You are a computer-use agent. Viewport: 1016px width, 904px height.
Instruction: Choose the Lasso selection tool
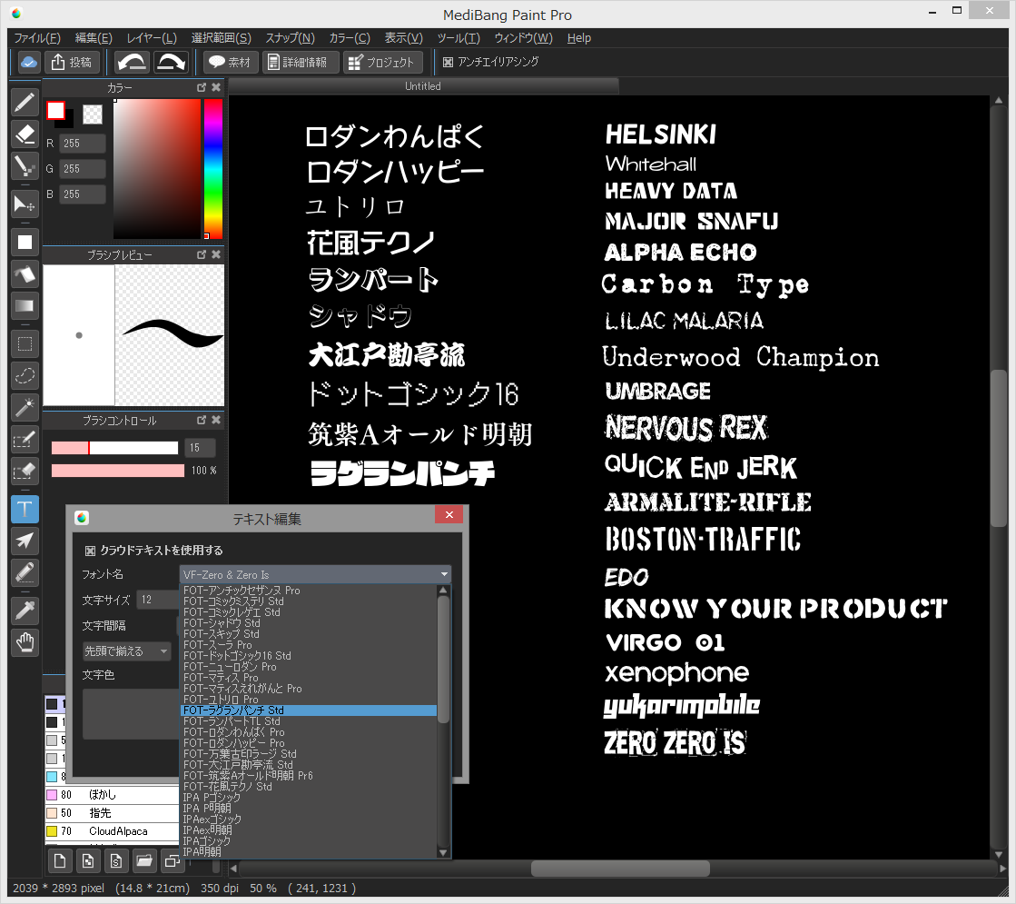point(25,375)
